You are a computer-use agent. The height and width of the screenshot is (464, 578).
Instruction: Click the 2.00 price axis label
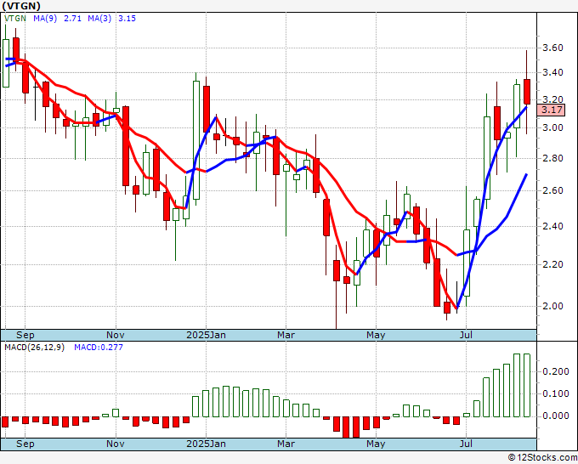[552, 306]
